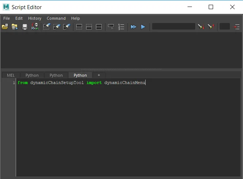Click the Clear Input eraser icon
The image size is (243, 179).
[57, 27]
